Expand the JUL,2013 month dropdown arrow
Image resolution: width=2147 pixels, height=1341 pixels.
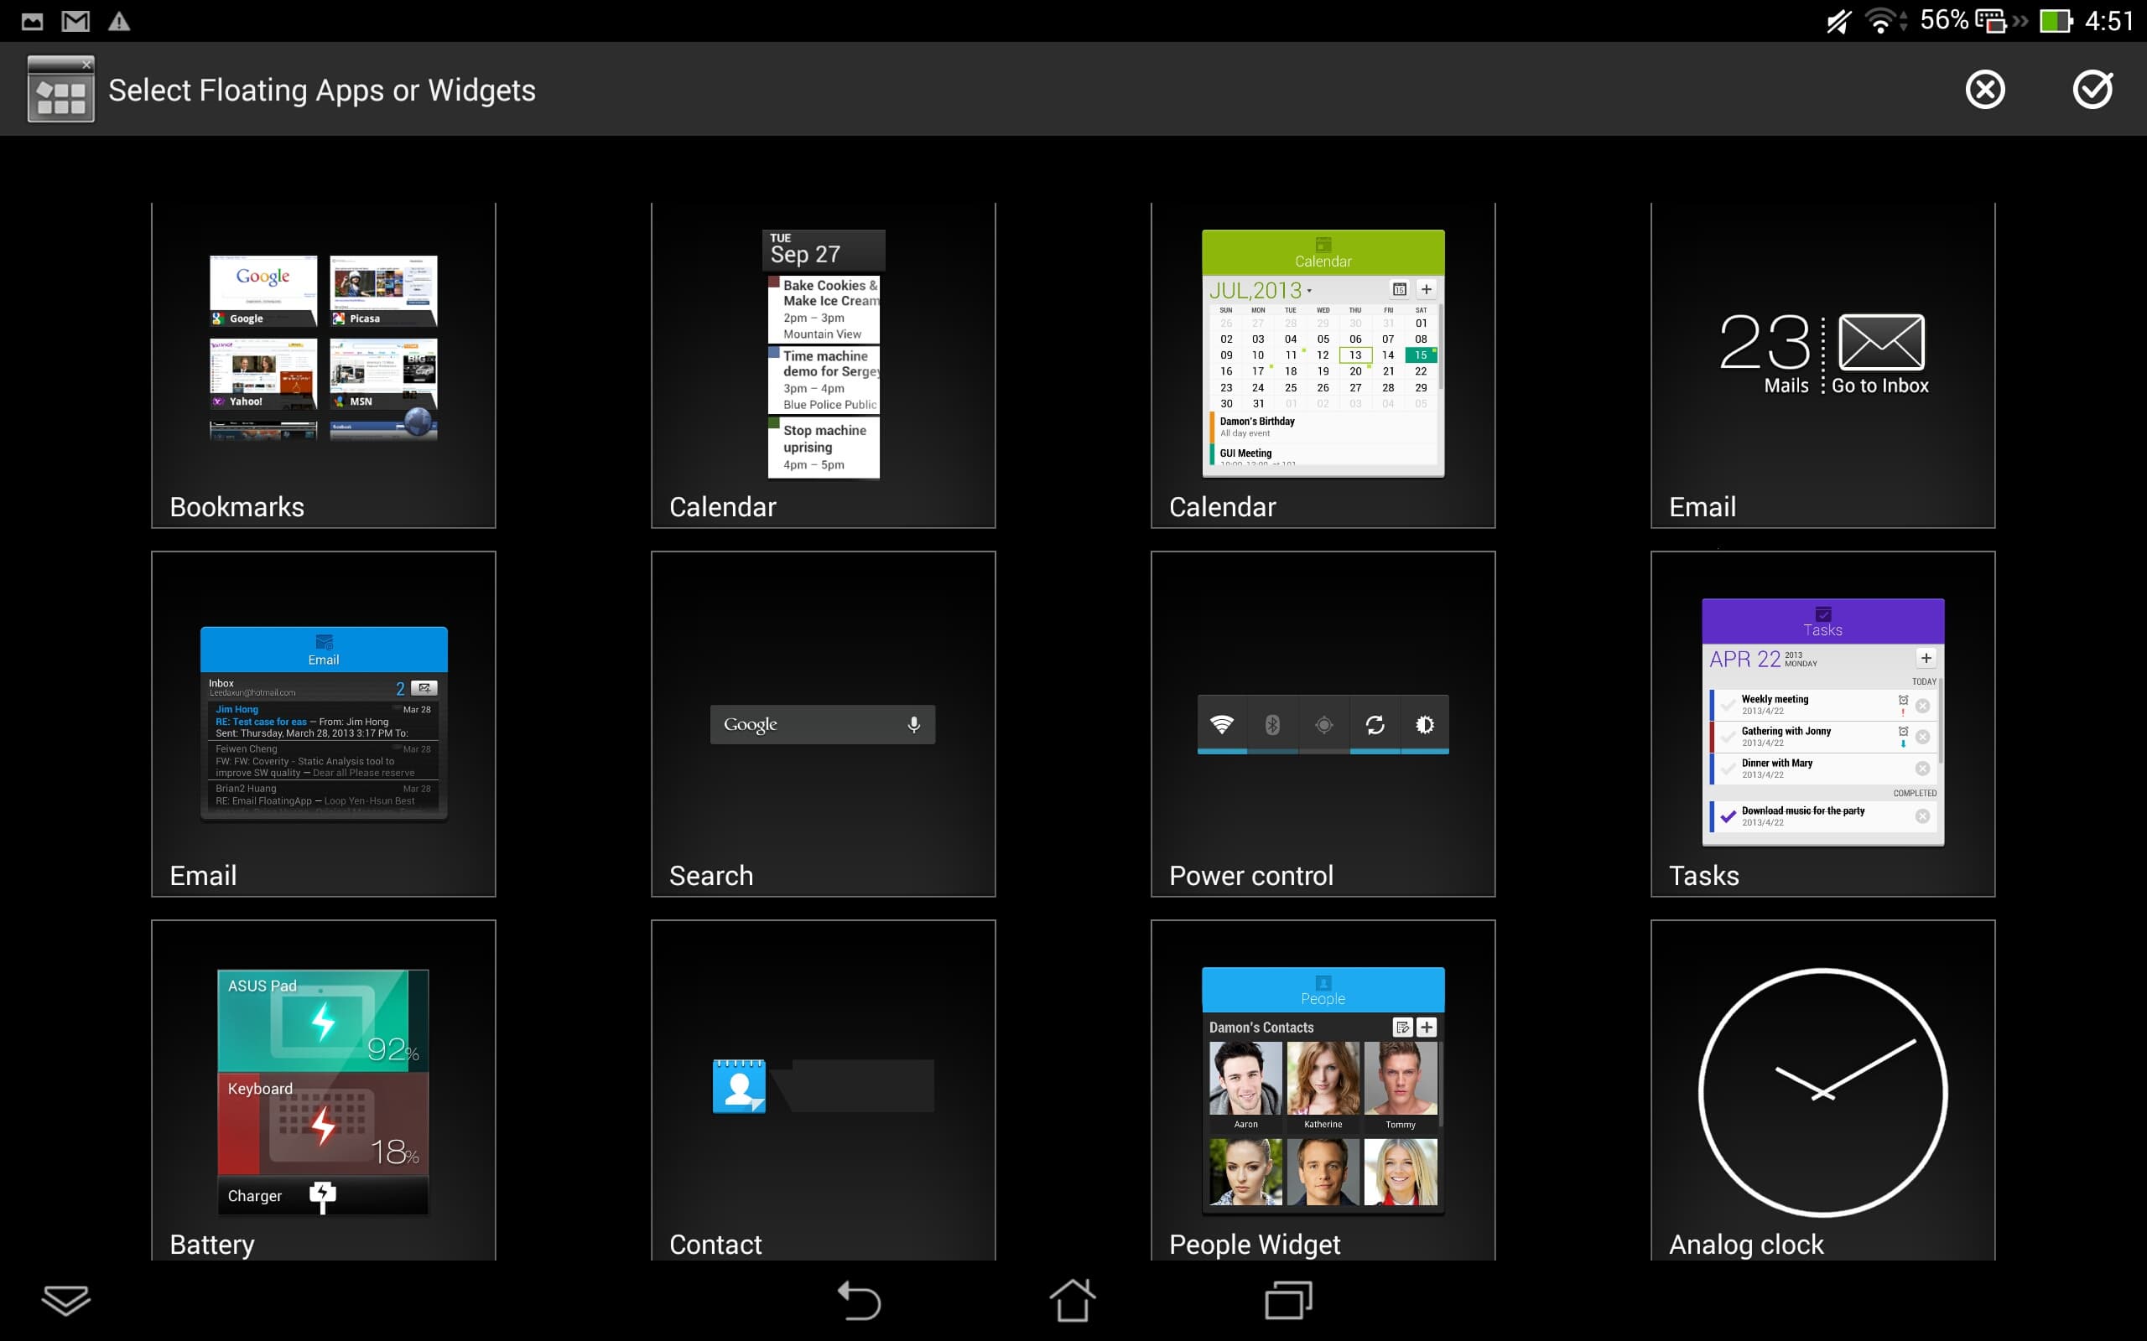click(1308, 291)
